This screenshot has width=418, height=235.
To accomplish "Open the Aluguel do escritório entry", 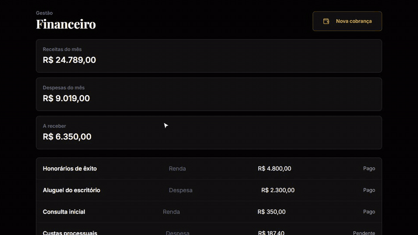I will coord(209,190).
